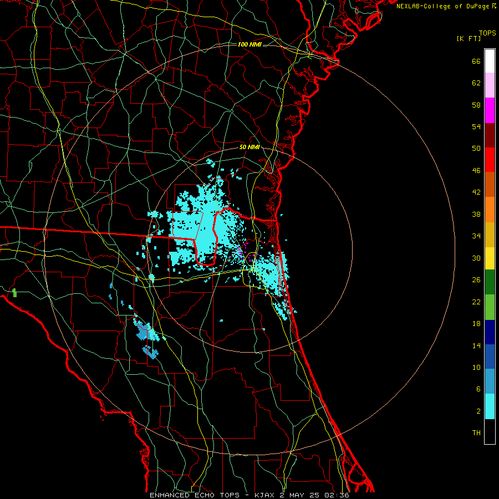499x499 pixels.
Task: Click the "[K FT]" units label
Action: click(469, 38)
